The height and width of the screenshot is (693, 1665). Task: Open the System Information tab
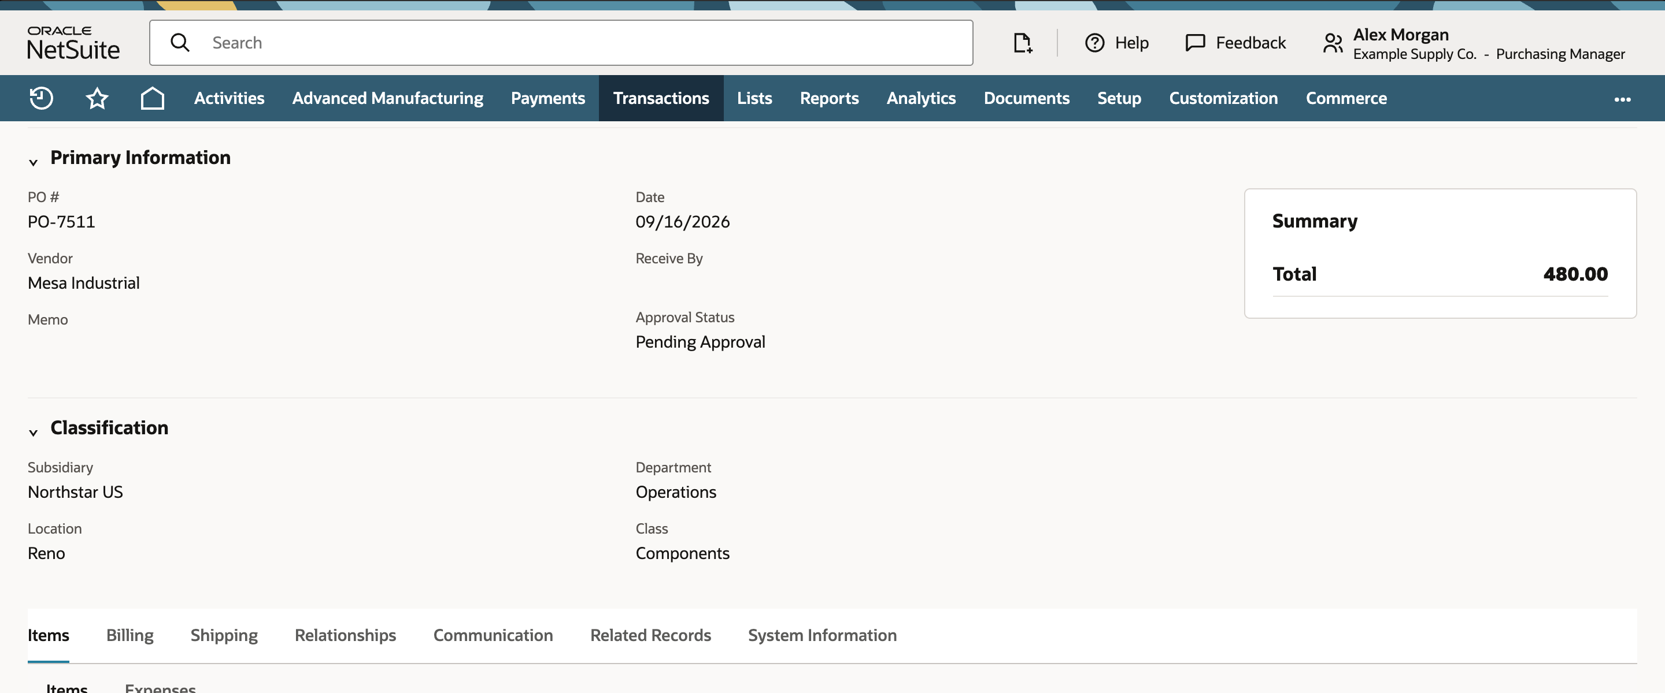(822, 635)
